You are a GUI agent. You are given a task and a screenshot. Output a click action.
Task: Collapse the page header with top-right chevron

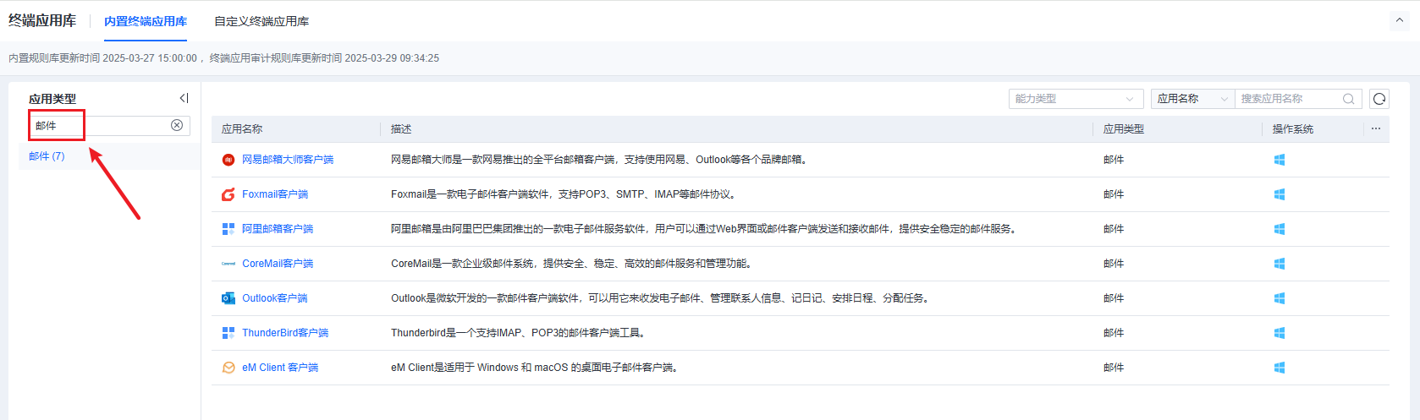click(x=1399, y=20)
